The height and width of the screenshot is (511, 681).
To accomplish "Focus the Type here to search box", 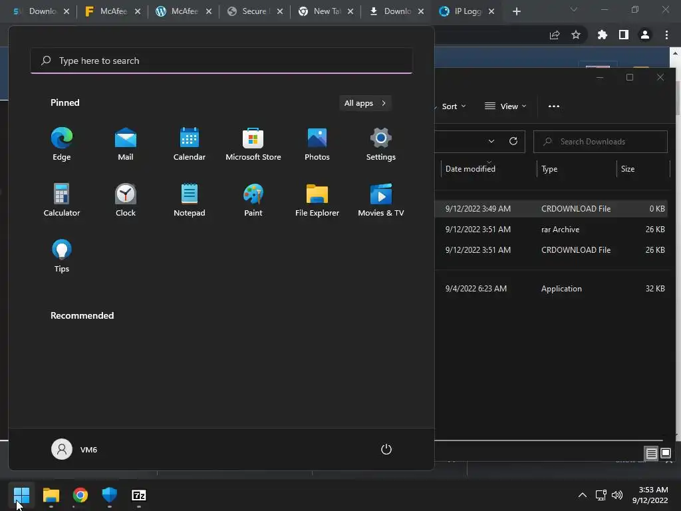I will pyautogui.click(x=221, y=61).
